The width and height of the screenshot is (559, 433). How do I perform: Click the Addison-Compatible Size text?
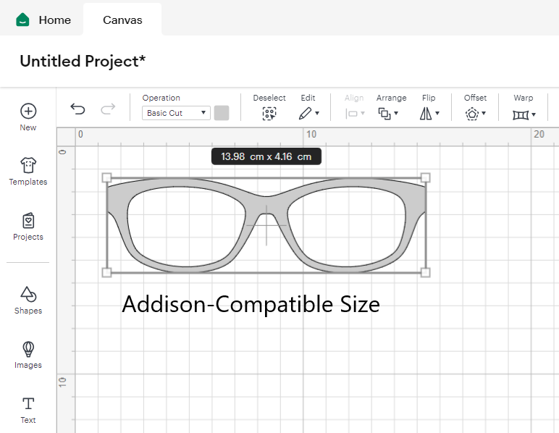coord(251,304)
